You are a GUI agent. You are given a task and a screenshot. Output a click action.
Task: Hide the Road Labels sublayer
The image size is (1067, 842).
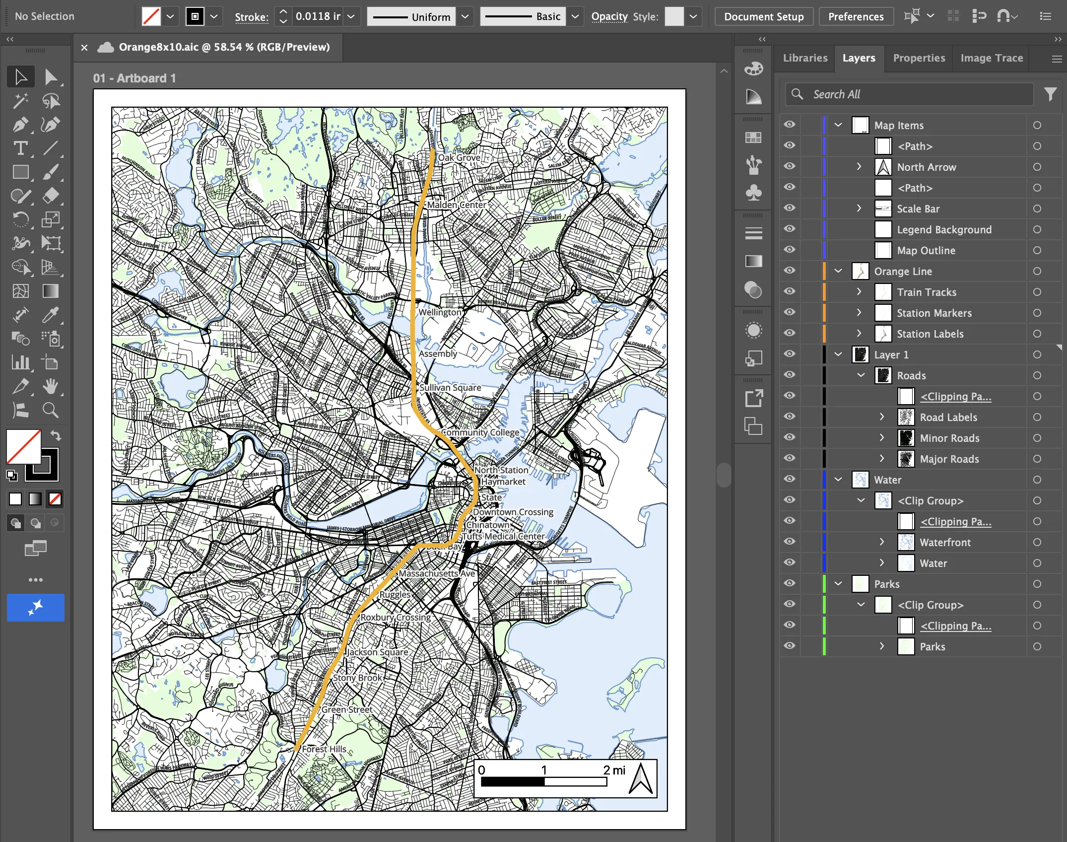point(790,417)
